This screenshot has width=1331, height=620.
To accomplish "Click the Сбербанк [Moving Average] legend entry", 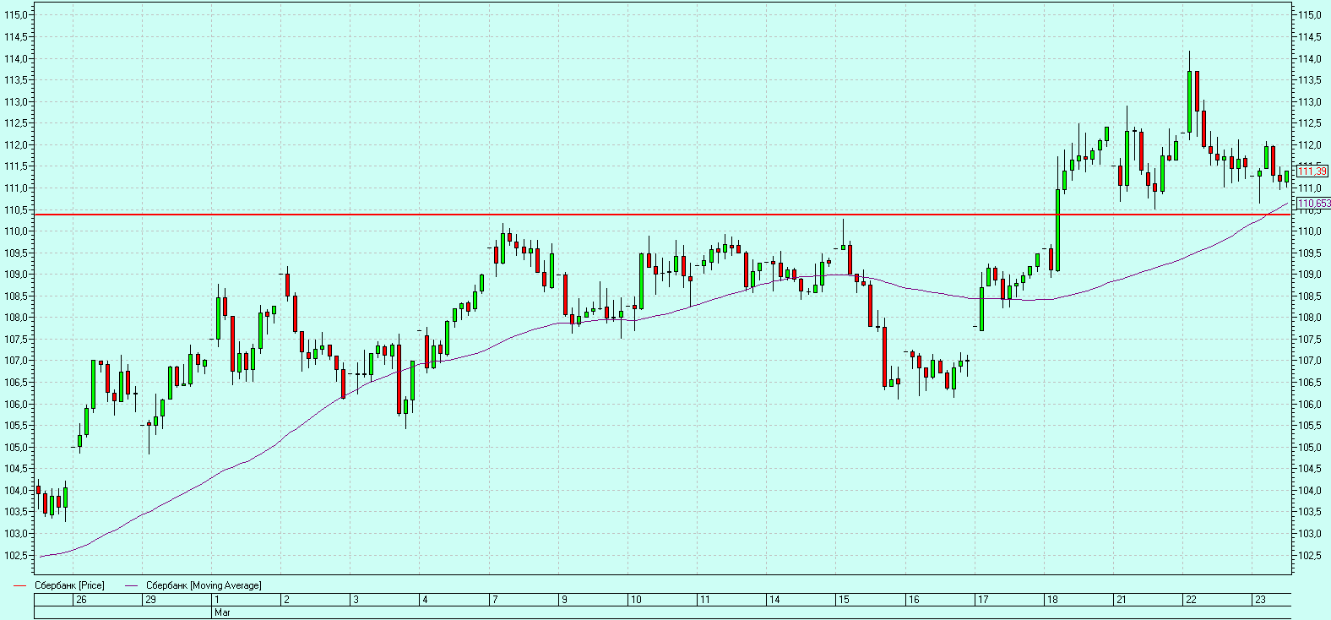I will click(204, 585).
